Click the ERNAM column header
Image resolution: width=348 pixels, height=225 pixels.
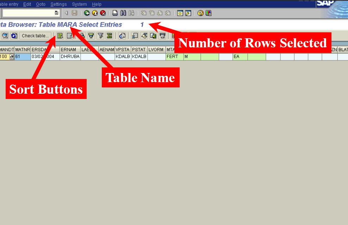click(70, 50)
